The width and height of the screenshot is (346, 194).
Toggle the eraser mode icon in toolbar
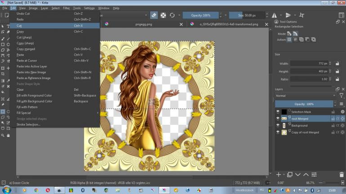[x=154, y=15]
